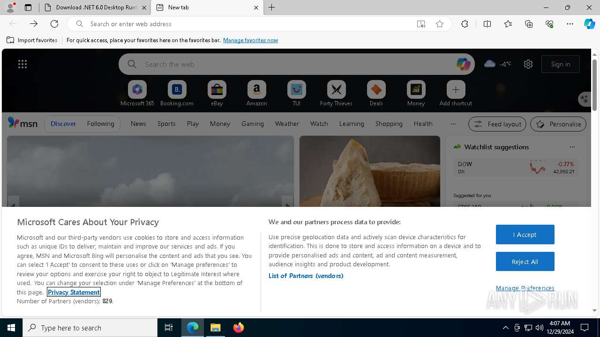Open the Booking.com shortcut

pyautogui.click(x=177, y=94)
